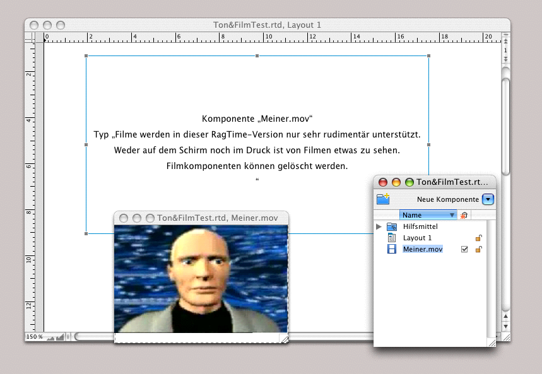
Task: Zoom out with the small mountain icon
Action: pyautogui.click(x=50, y=338)
